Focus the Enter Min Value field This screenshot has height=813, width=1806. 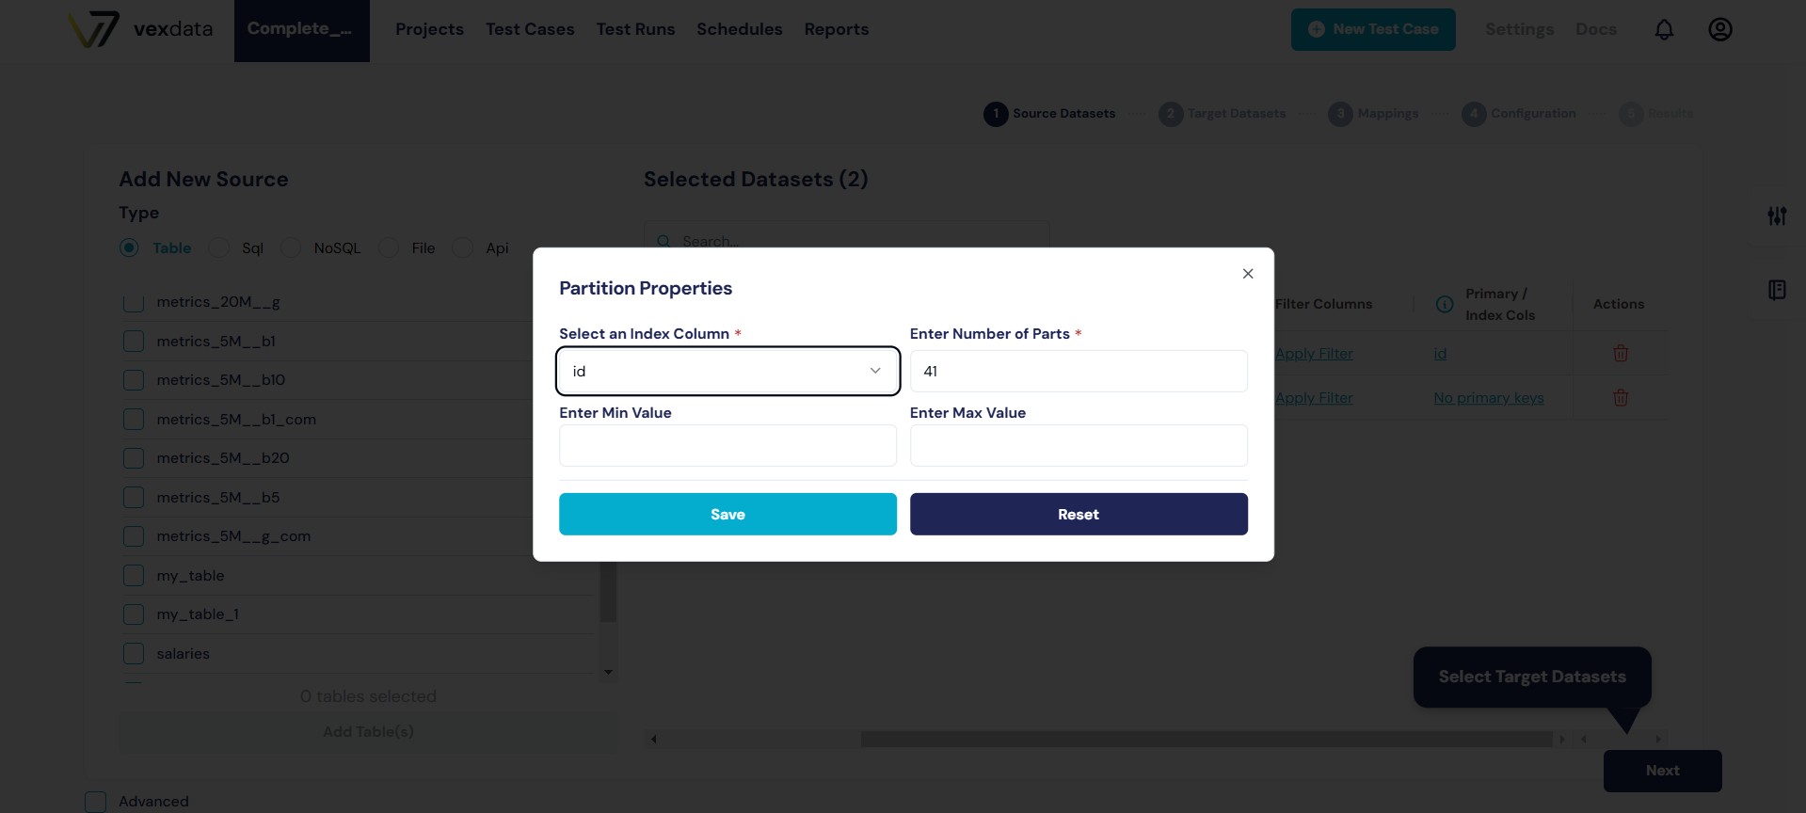727,446
